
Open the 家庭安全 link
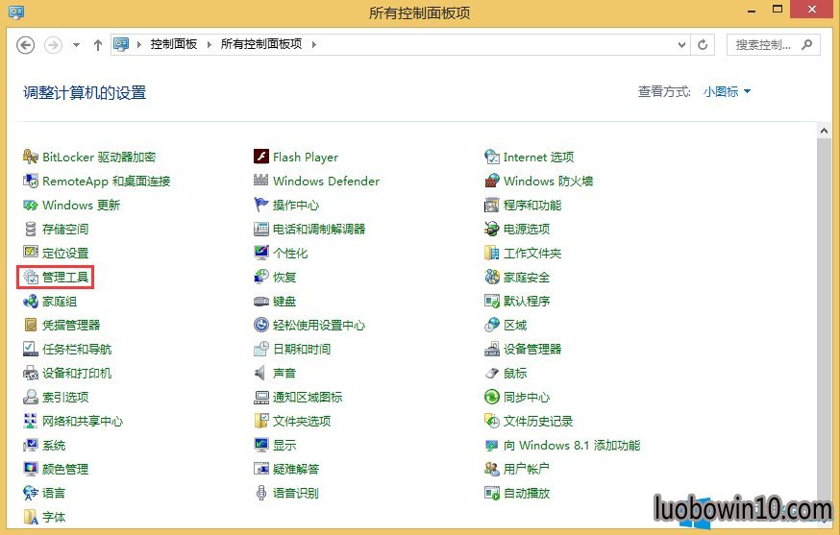click(x=527, y=277)
